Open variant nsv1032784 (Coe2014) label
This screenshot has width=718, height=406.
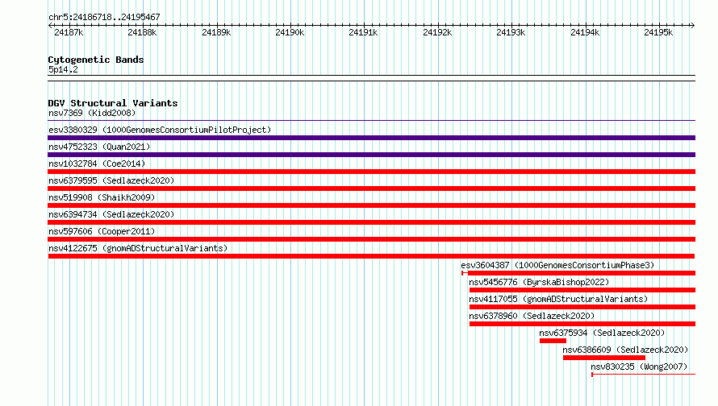pos(97,164)
